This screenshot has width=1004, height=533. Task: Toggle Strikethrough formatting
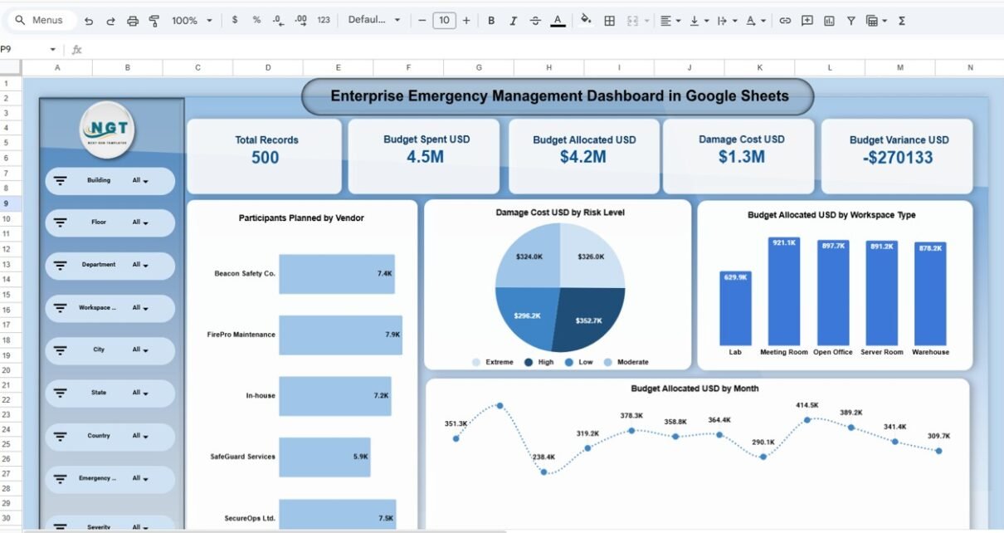point(535,21)
